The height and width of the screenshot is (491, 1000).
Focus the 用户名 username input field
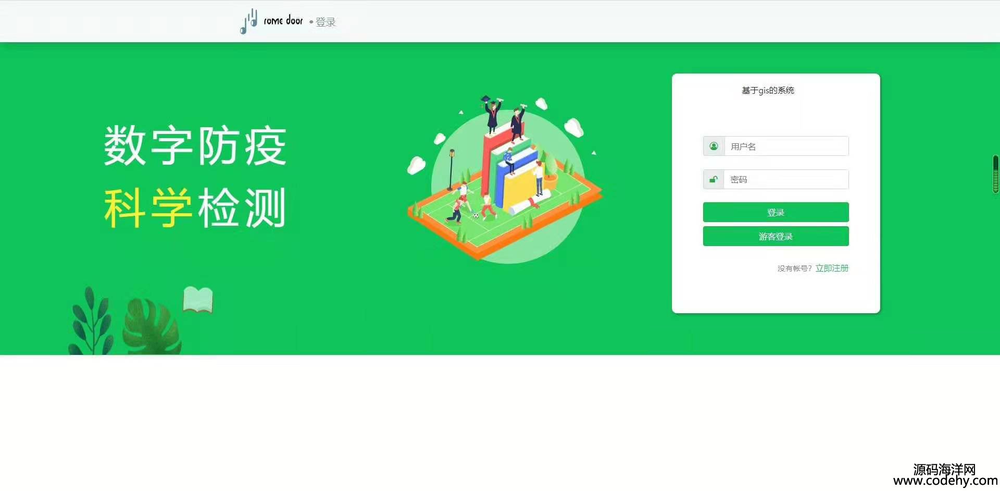click(x=786, y=146)
